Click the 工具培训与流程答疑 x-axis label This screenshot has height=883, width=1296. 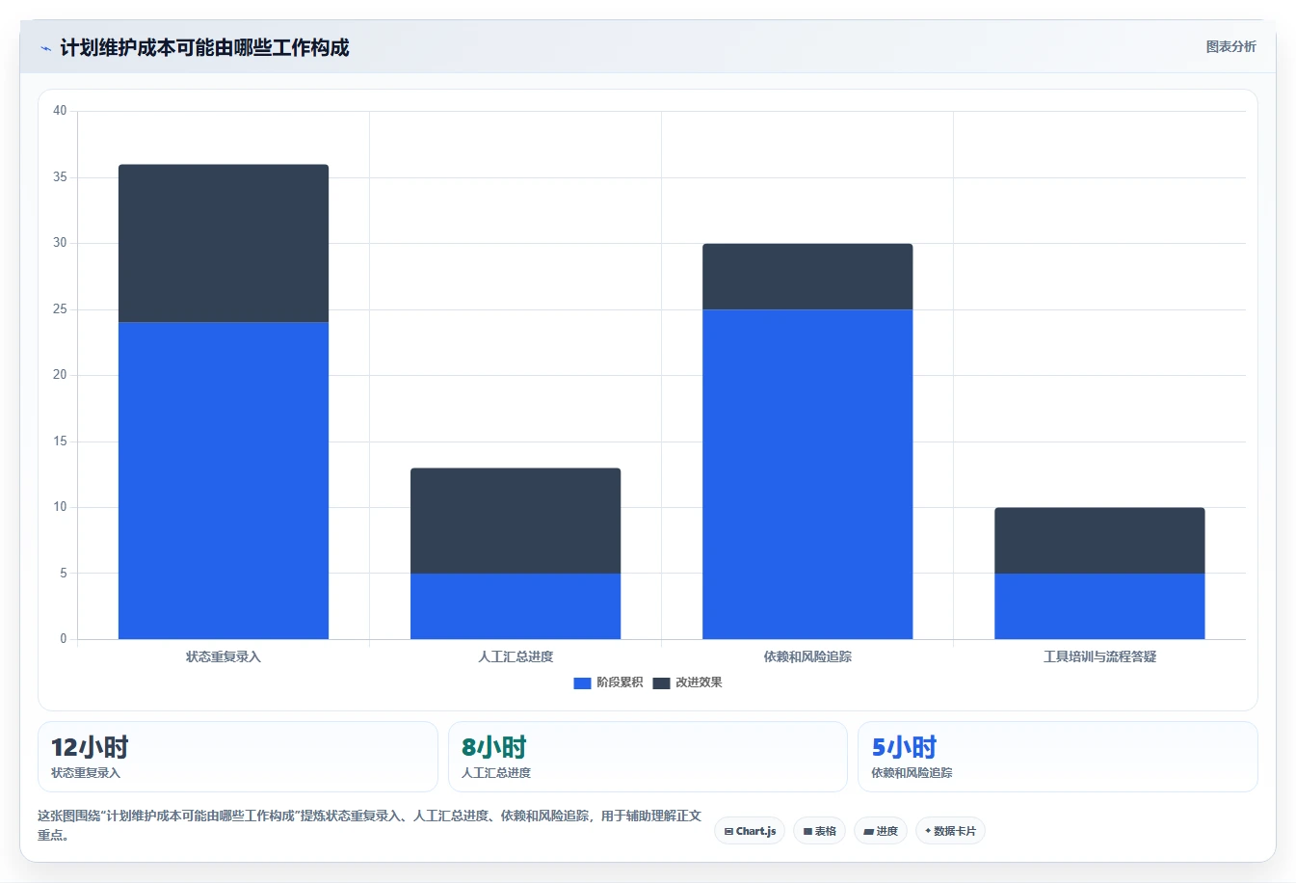[1099, 656]
